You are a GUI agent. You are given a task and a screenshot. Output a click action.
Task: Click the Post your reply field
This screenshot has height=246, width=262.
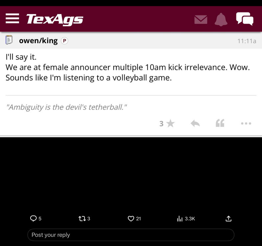click(x=131, y=235)
